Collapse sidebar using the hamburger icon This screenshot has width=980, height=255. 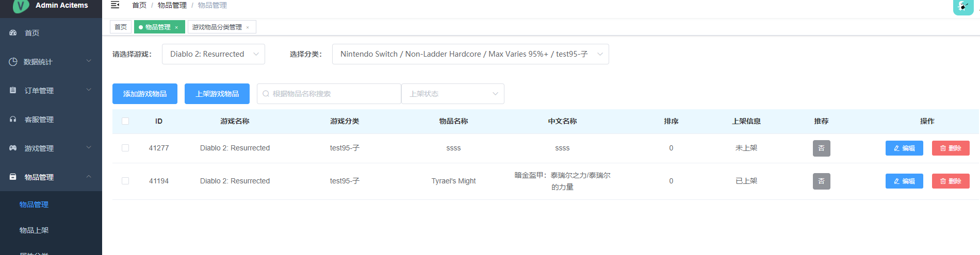[115, 5]
